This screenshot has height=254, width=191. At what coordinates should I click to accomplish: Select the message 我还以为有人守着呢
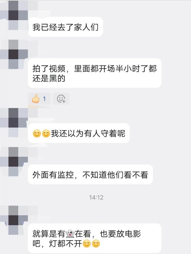tap(79, 133)
